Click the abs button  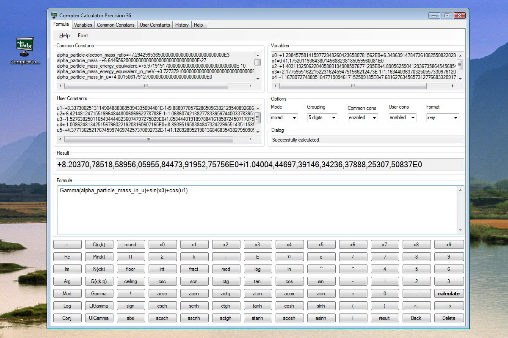click(x=130, y=318)
